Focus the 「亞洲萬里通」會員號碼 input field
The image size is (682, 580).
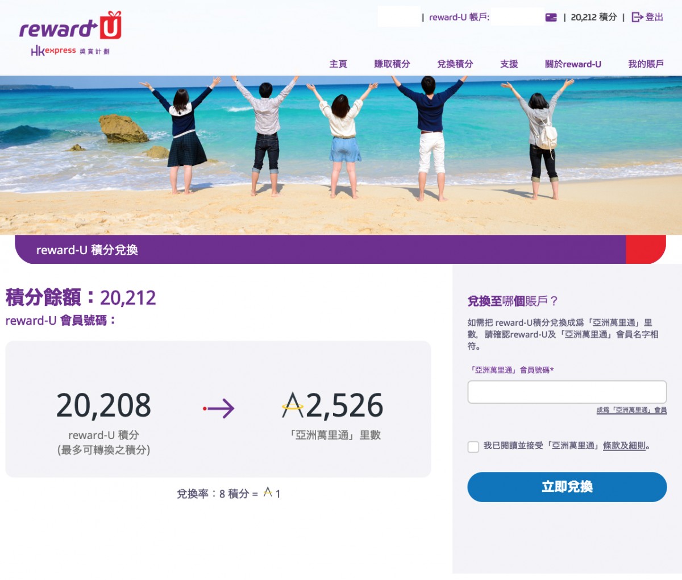[567, 392]
